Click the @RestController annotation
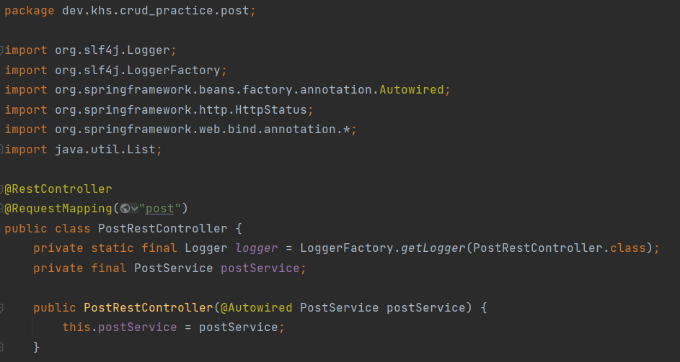Image resolution: width=680 pixels, height=362 pixels. pos(58,189)
